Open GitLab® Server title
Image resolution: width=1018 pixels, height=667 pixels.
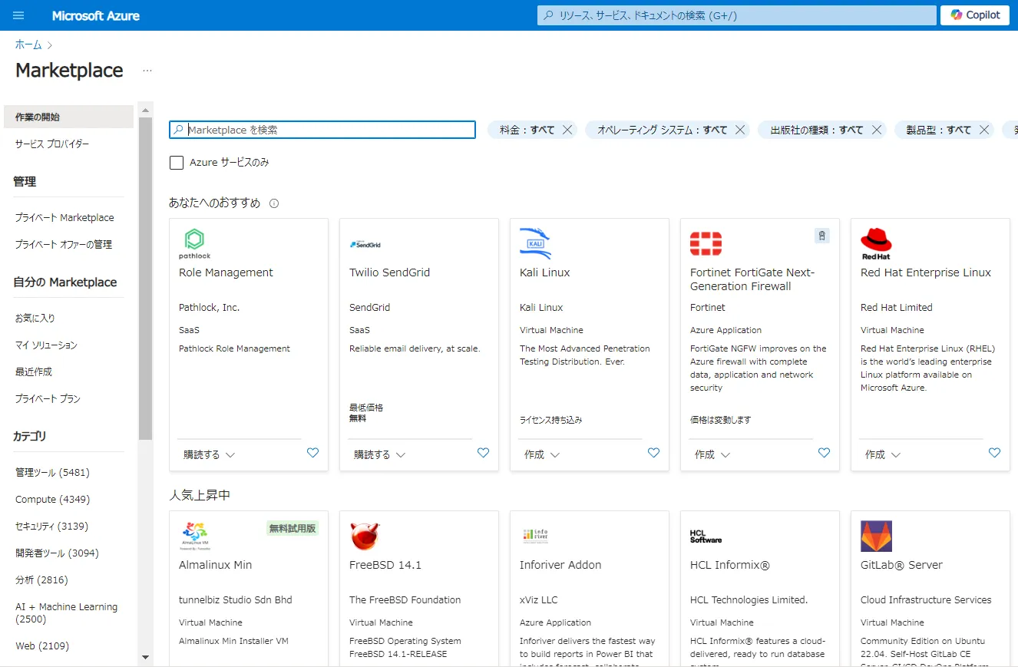tap(901, 565)
